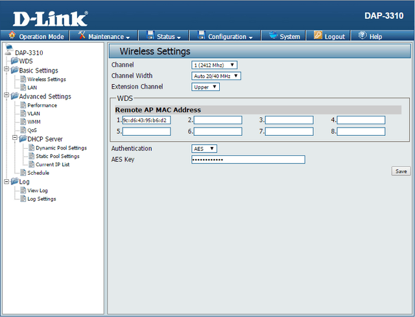The width and height of the screenshot is (415, 317).
Task: Click the LAN page icon in tree
Action: point(23,87)
